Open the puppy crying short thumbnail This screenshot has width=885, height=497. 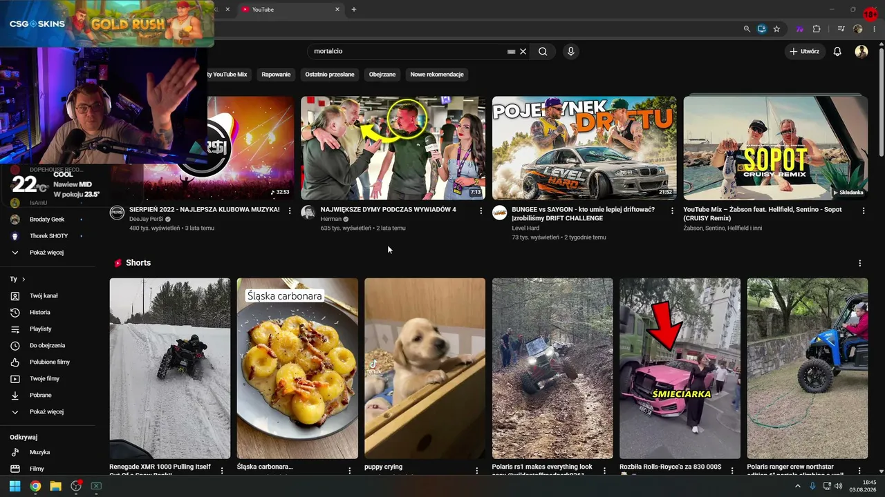pos(425,369)
